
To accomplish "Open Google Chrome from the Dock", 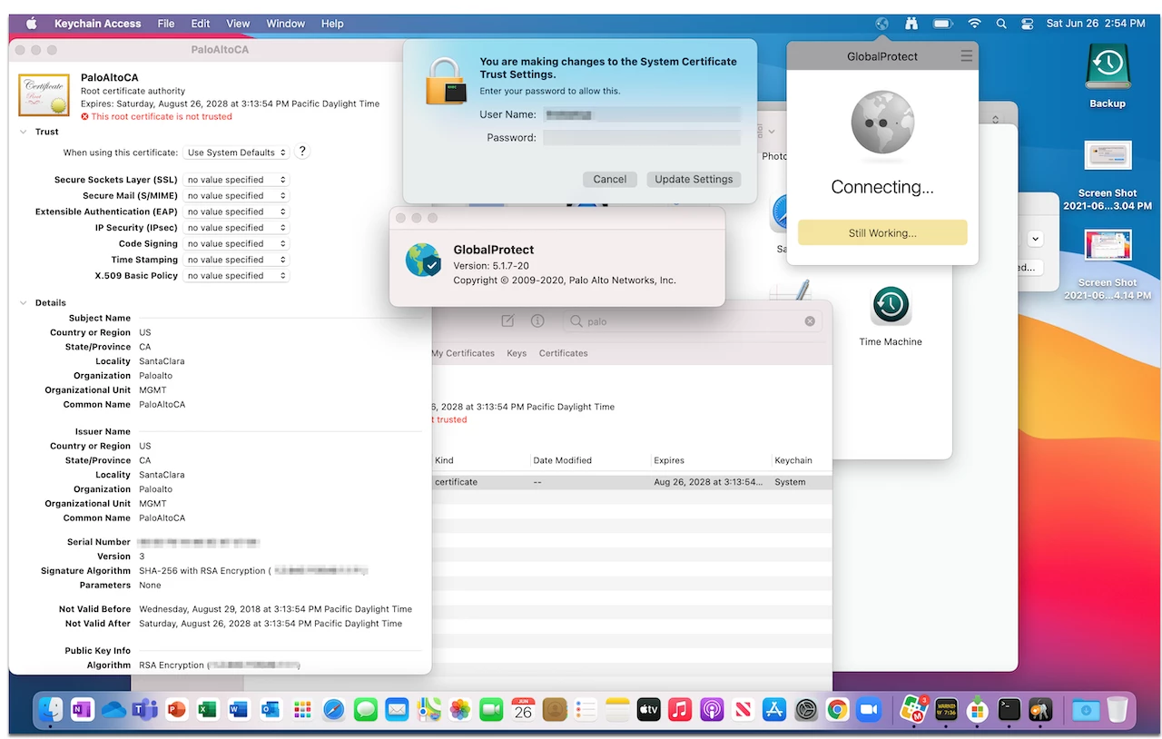I will point(838,709).
